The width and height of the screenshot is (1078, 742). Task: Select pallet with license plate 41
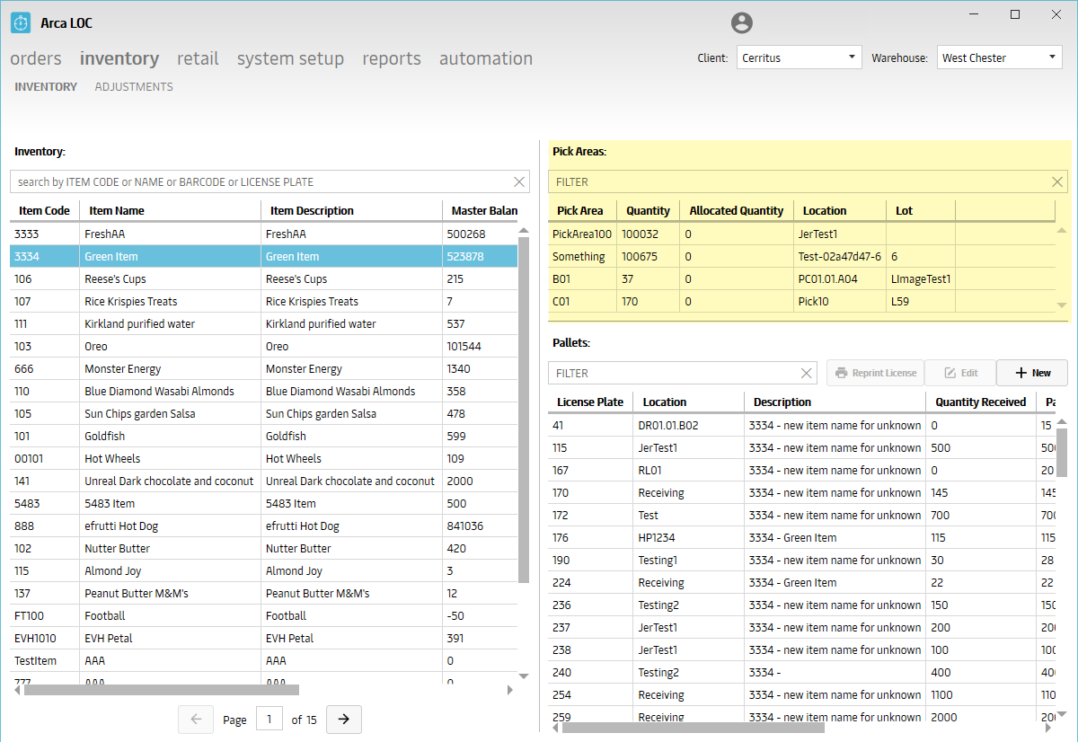pos(801,425)
